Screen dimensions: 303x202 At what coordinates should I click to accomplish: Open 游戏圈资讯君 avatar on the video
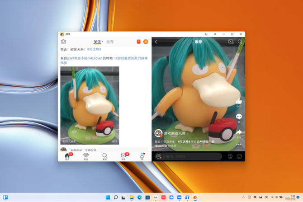158,133
